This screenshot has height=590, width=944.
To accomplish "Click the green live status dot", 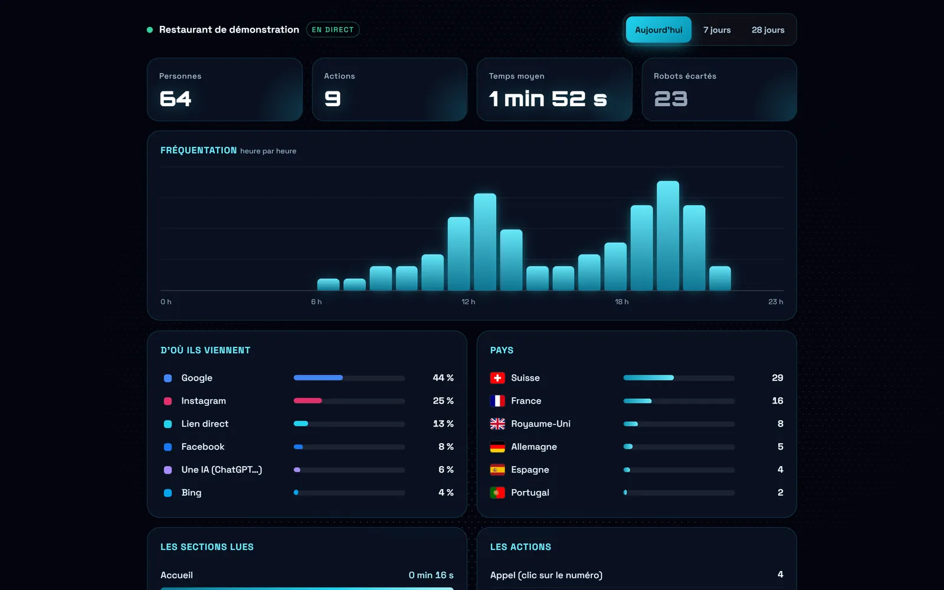I will pyautogui.click(x=150, y=29).
